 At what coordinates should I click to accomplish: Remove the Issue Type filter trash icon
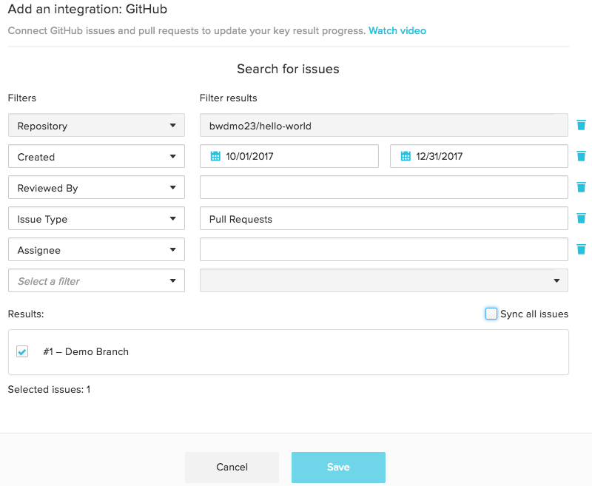point(581,218)
